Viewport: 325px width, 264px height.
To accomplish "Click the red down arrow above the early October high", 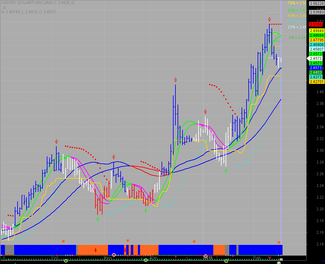I will point(56,142).
